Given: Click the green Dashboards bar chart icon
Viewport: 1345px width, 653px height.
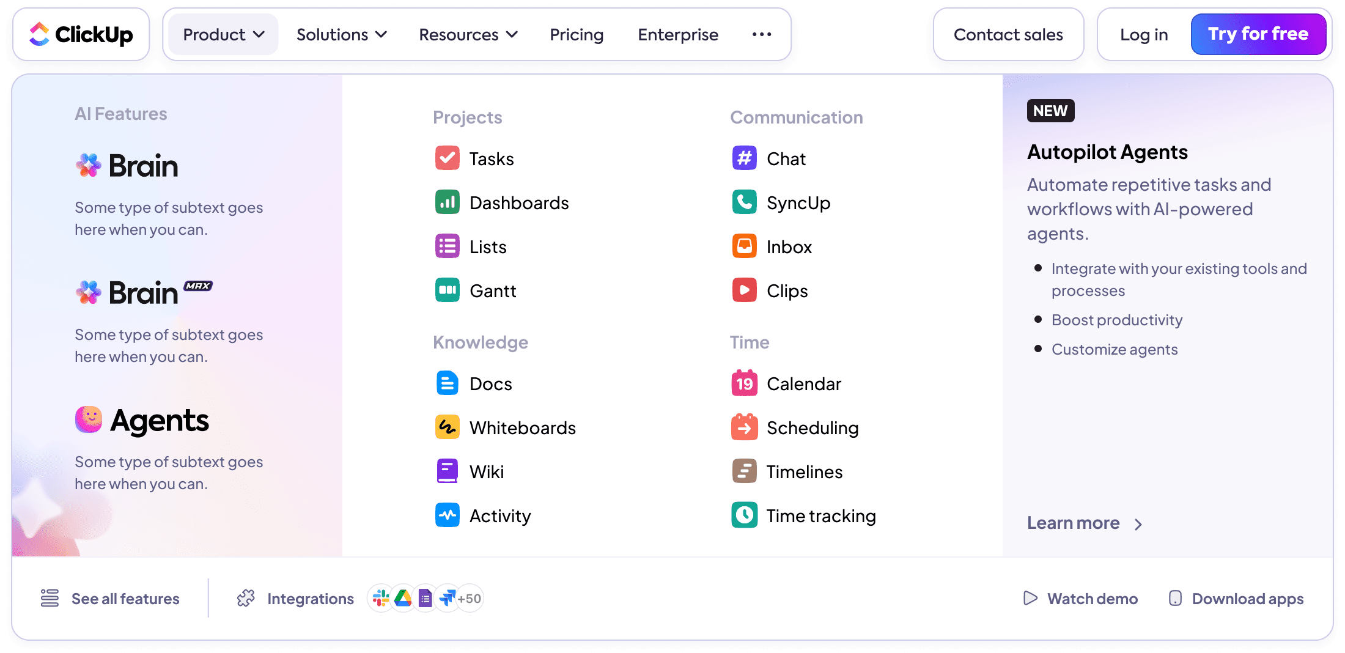Looking at the screenshot, I should click(x=448, y=202).
